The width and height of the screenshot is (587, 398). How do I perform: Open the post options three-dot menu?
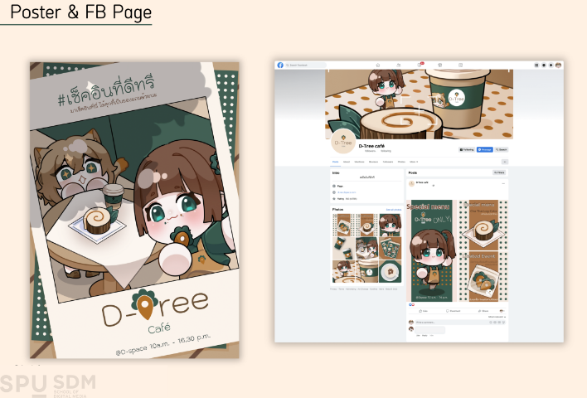502,182
